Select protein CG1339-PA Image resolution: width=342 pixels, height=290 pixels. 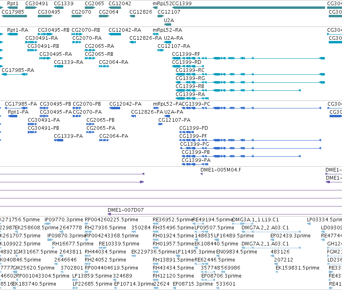pos(68,136)
